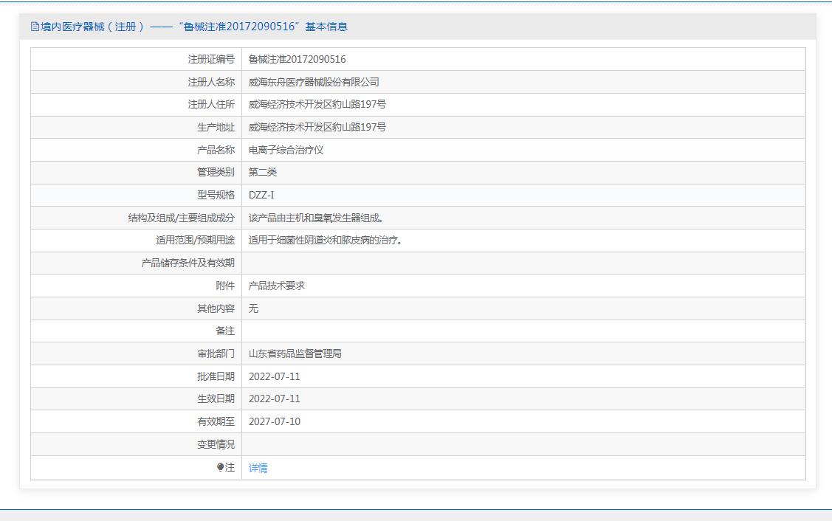Click the 变更情况 row label
The image size is (832, 521).
216,444
